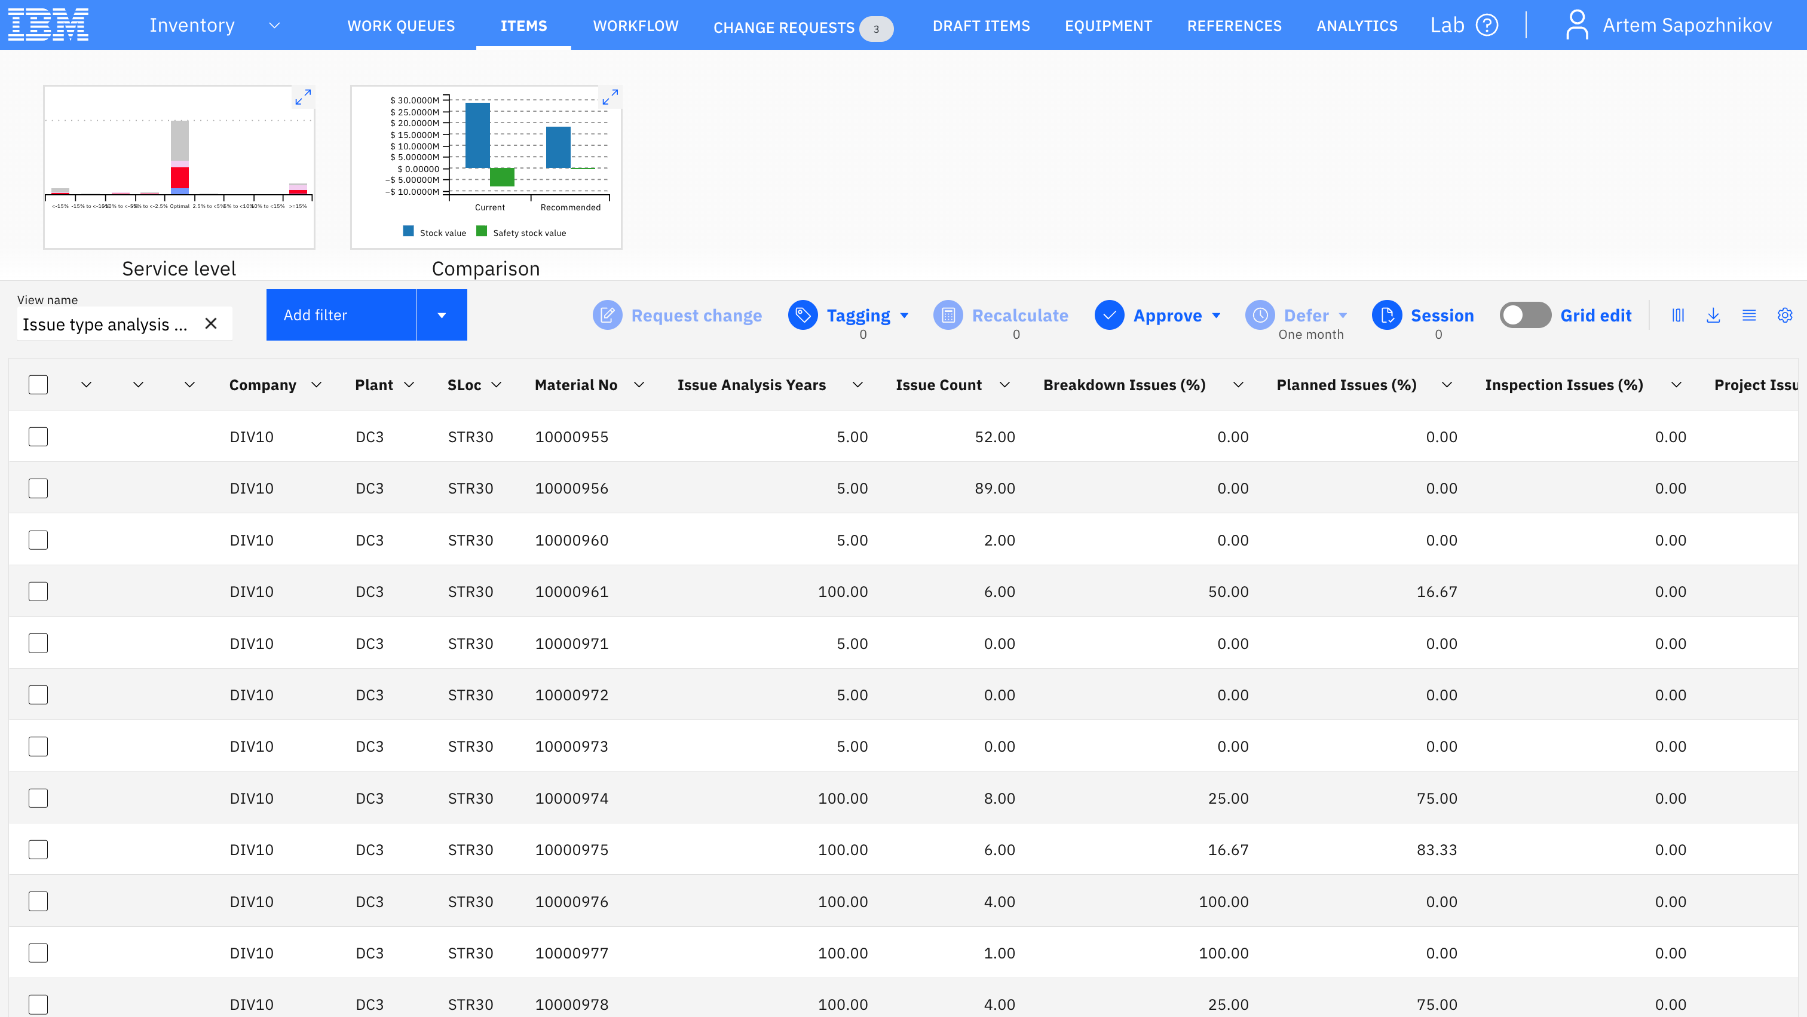This screenshot has height=1017, width=1807.
Task: Open the help question mark icon
Action: (x=1487, y=25)
